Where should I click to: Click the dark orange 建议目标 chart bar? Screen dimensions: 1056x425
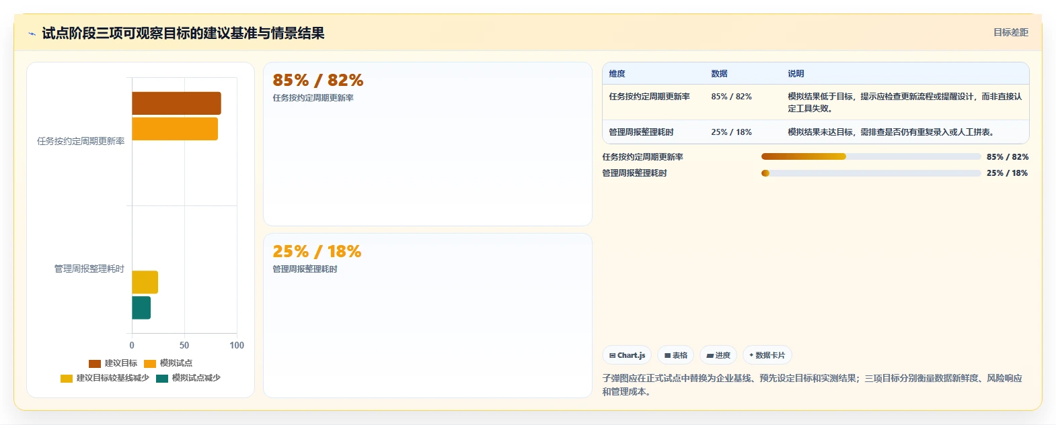(x=176, y=103)
